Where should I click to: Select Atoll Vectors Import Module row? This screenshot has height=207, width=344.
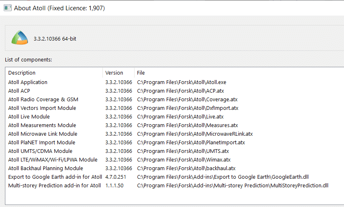(42, 108)
